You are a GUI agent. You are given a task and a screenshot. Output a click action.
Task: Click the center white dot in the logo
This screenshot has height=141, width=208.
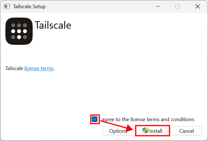(x=19, y=31)
